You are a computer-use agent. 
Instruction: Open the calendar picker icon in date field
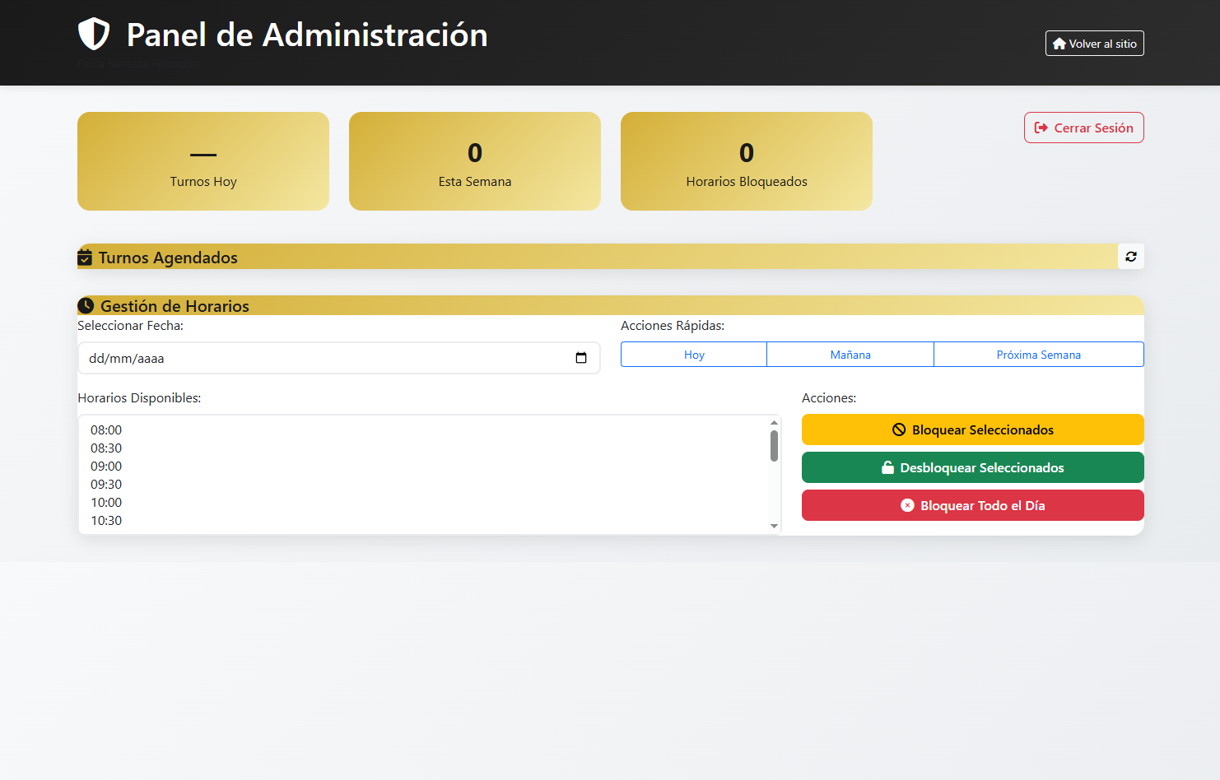[581, 358]
